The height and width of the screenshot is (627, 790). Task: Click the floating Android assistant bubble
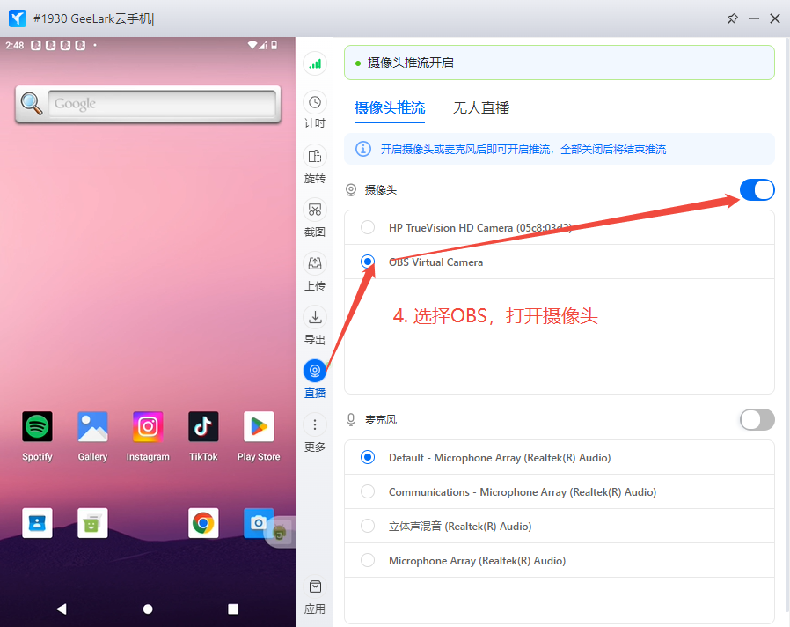point(280,532)
